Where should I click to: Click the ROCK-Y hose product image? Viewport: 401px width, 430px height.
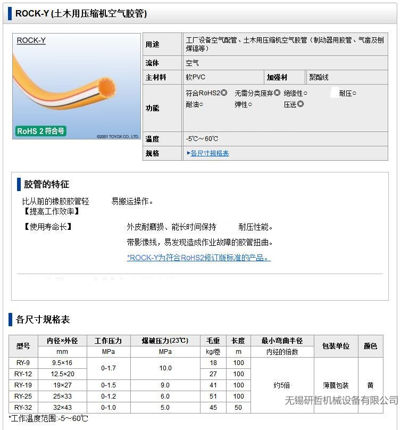pos(77,86)
